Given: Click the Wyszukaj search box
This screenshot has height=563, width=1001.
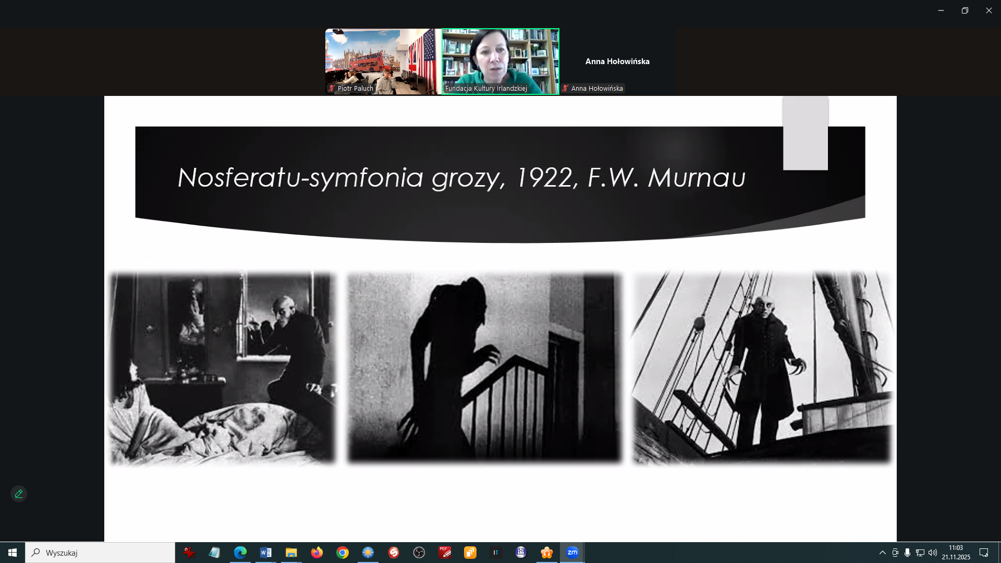Looking at the screenshot, I should pyautogui.click(x=100, y=553).
